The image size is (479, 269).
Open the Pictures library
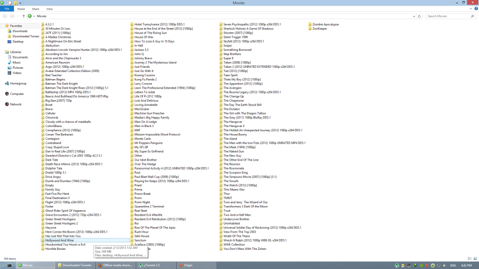point(18,68)
